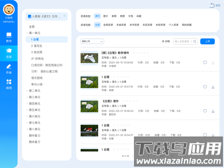Select lesson 2 落花生 in tree
Viewport: 224px width, 168px height.
[37, 46]
